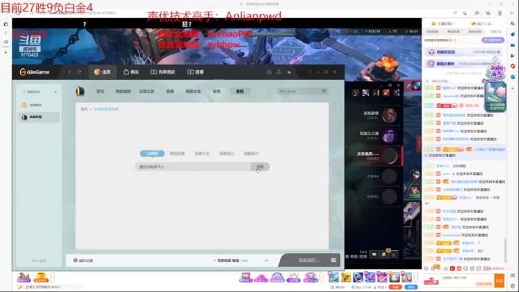The image size is (519, 292).
Task: Expand the 艾欧尼亚 server selector arrow
Action: [266, 261]
